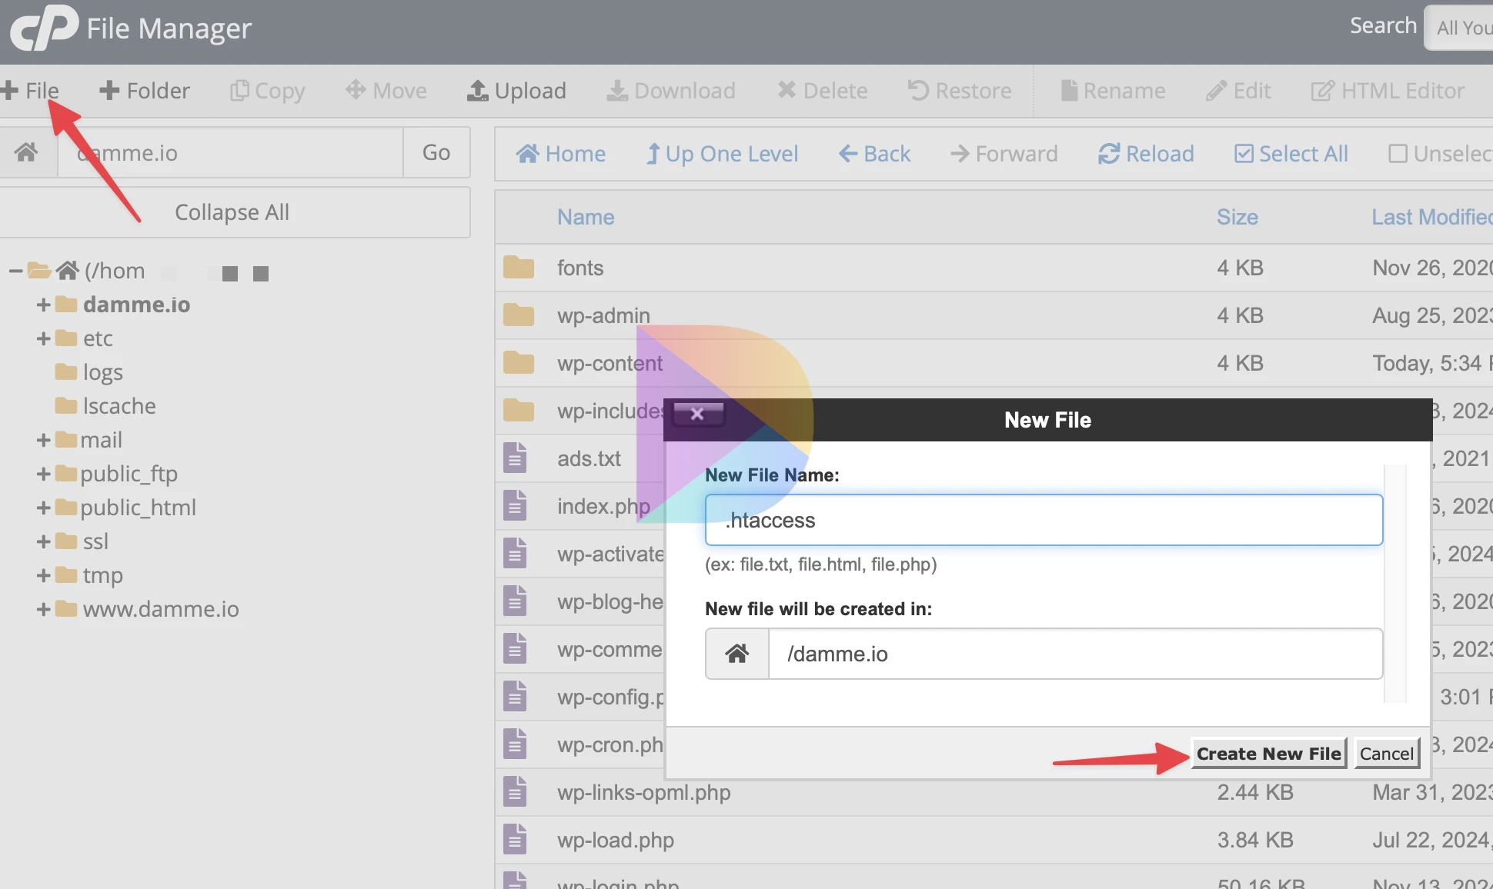The image size is (1493, 889).
Task: Click the Restore toolbar button
Action: (960, 91)
